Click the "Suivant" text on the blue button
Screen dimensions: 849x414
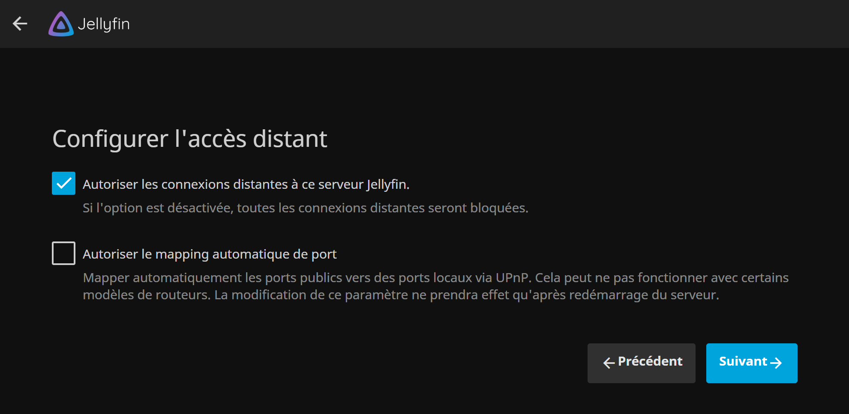coord(743,361)
